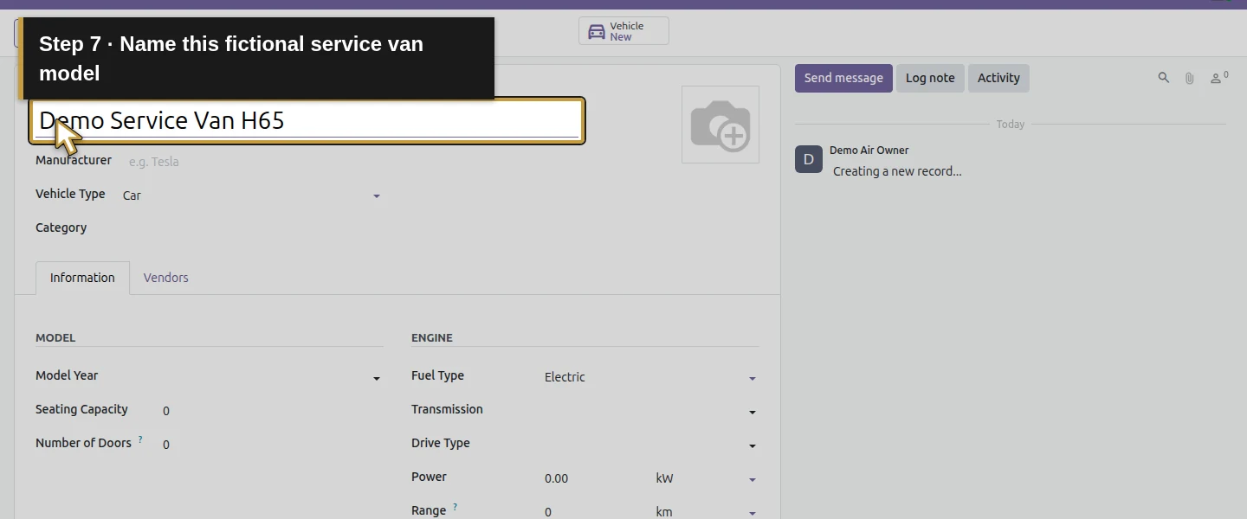Click the 'Creating a new record...' message text

(897, 171)
